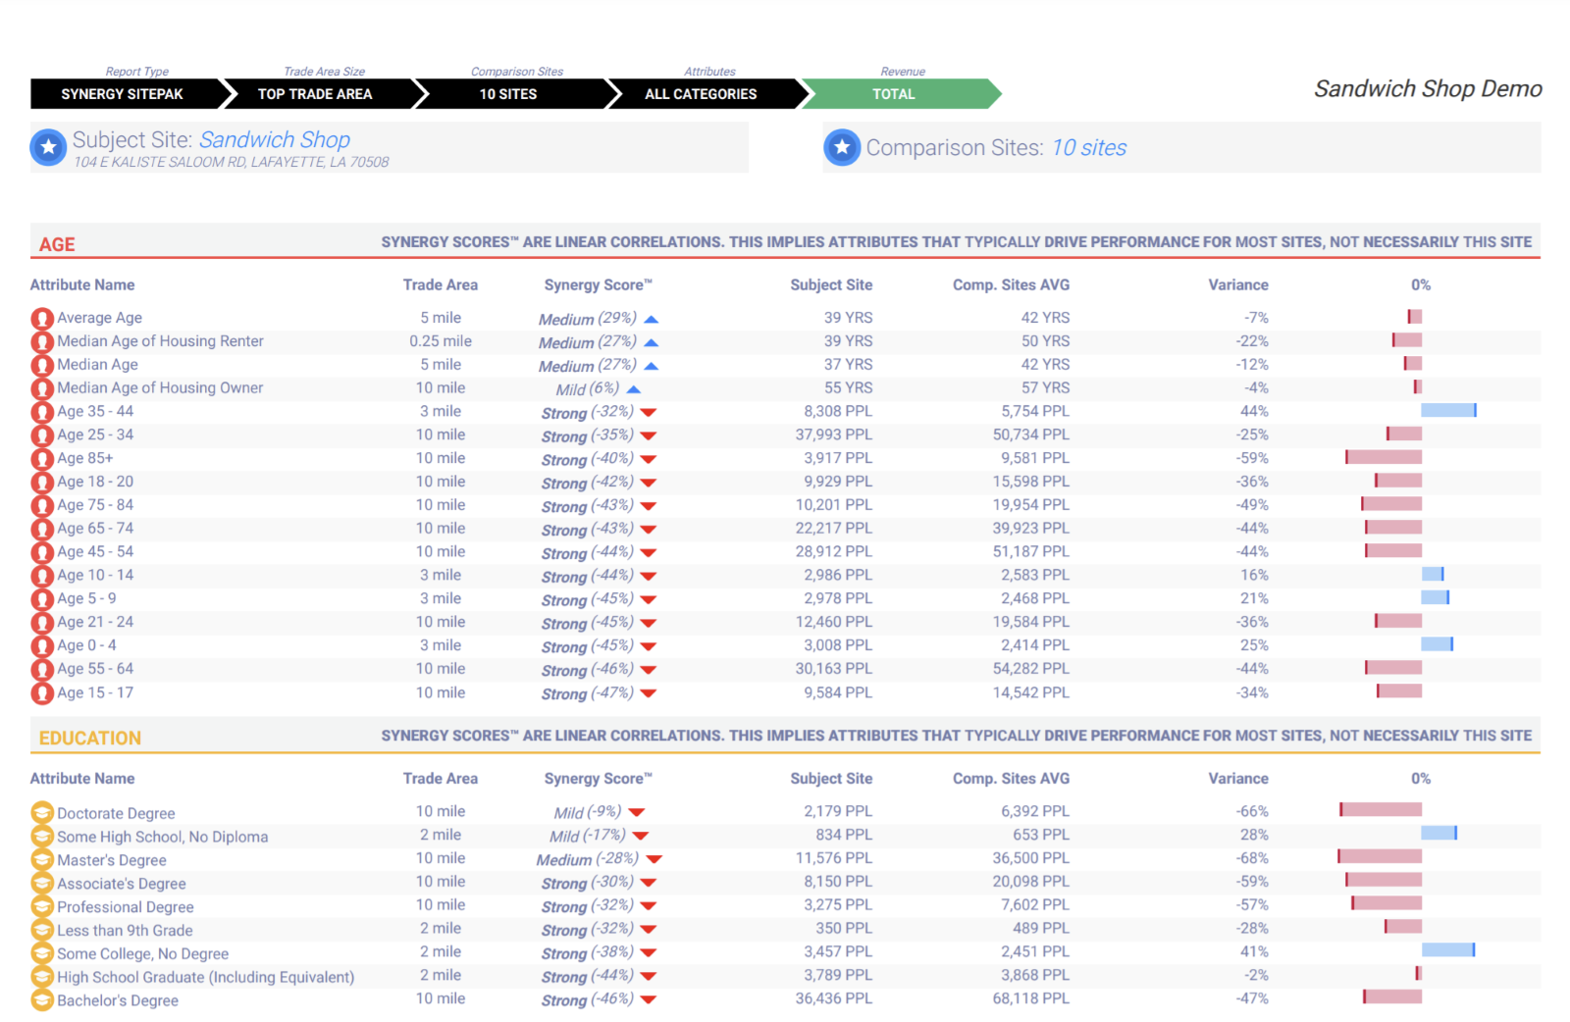Click the Subject Site star icon
This screenshot has height=1022, width=1570.
pos(48,147)
